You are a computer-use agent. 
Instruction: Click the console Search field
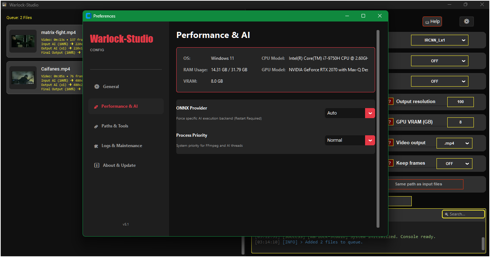(x=463, y=214)
